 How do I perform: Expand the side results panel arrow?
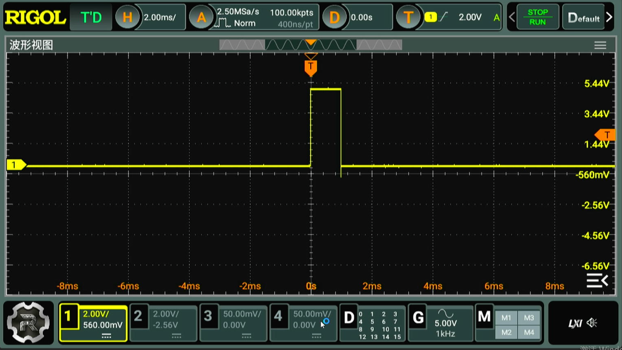597,281
